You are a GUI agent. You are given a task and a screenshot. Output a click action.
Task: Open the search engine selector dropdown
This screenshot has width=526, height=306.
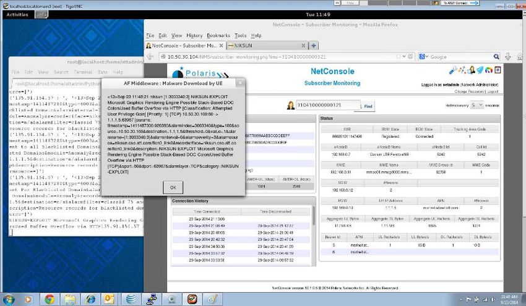click(x=424, y=57)
